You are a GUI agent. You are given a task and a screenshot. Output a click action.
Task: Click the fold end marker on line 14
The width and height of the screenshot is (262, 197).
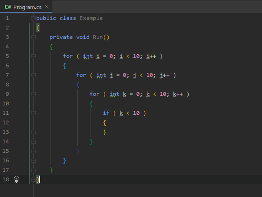(33, 141)
